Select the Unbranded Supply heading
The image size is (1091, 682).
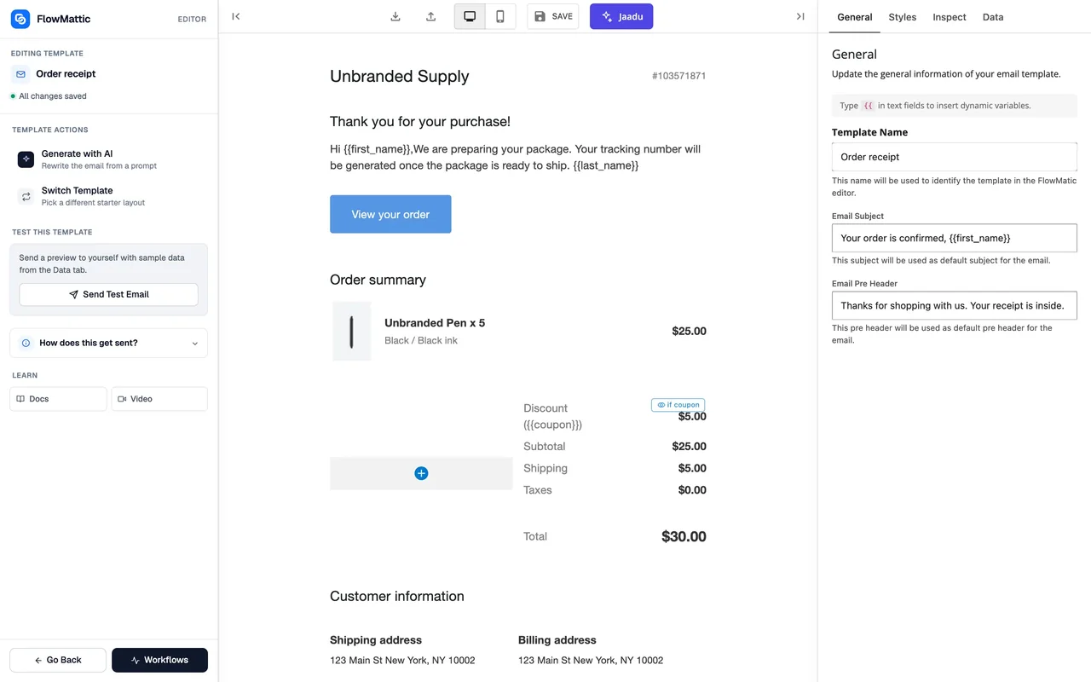[400, 76]
